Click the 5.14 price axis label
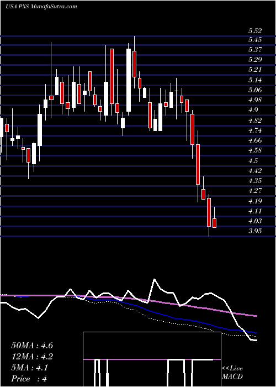This screenshot has height=387, width=276. coord(255,80)
